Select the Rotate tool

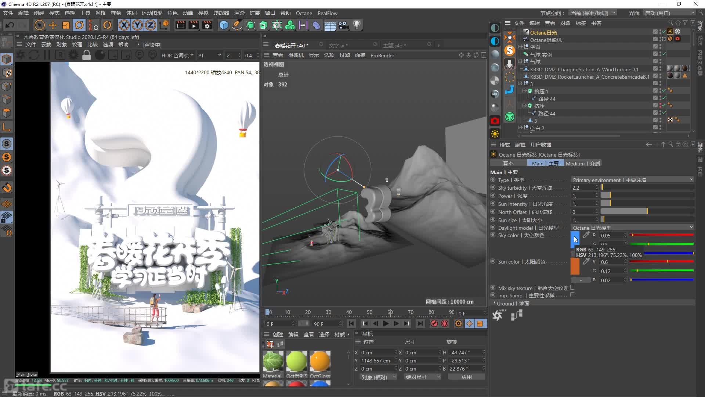point(79,25)
